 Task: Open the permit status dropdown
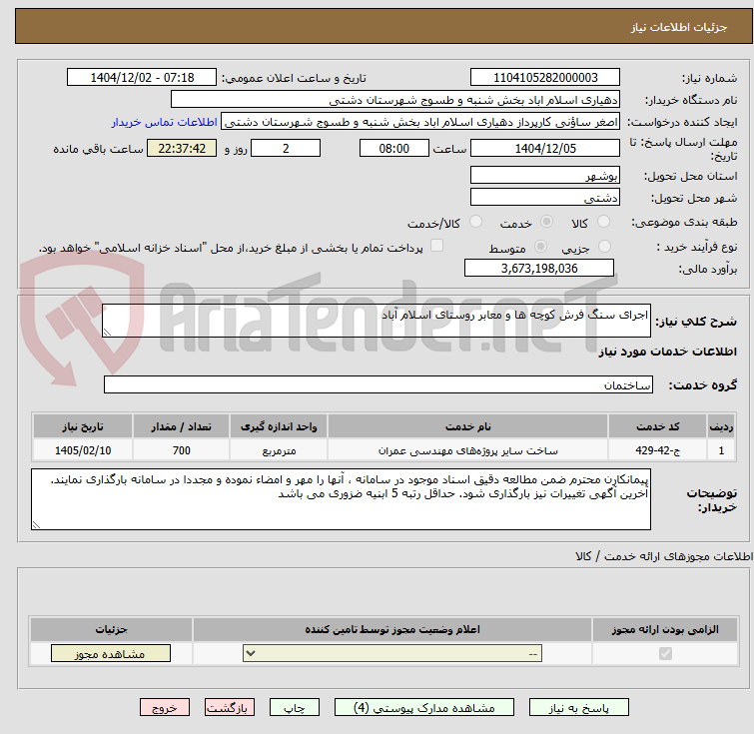pos(392,654)
